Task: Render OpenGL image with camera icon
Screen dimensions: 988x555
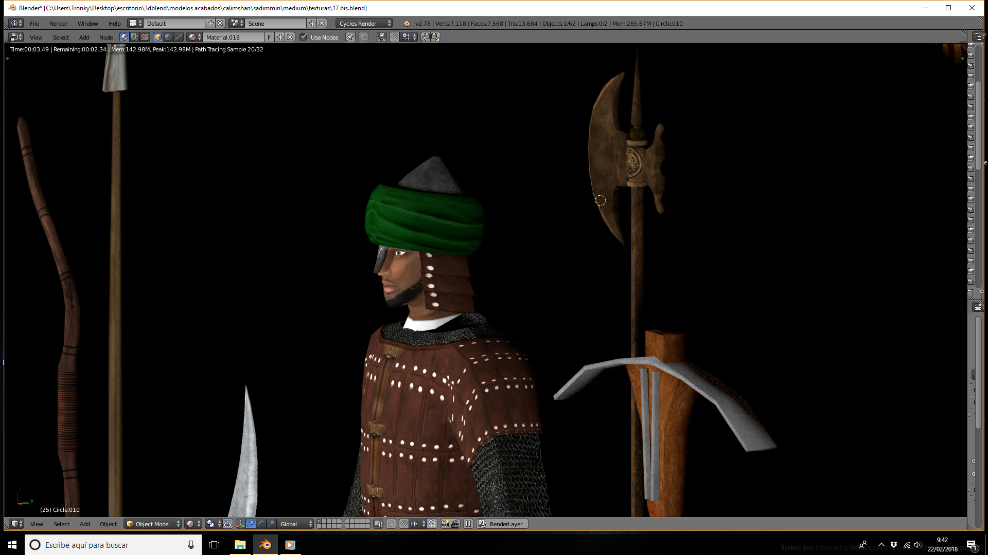Action: [x=445, y=524]
